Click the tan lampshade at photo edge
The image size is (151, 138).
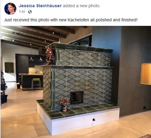tap(146, 74)
